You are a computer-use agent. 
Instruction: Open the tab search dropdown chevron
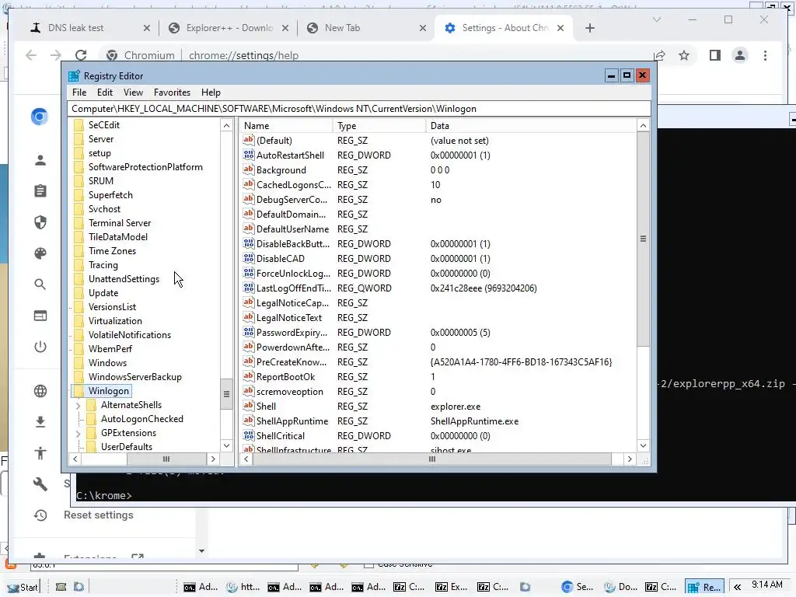click(656, 19)
